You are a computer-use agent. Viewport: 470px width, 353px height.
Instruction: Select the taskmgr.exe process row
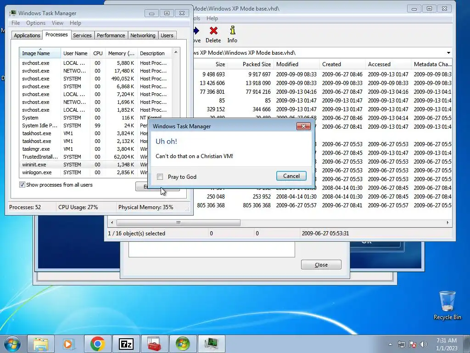tap(84, 149)
